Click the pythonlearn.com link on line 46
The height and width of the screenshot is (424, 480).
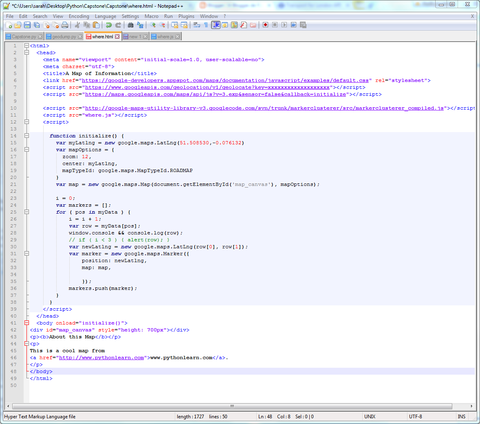(101, 358)
